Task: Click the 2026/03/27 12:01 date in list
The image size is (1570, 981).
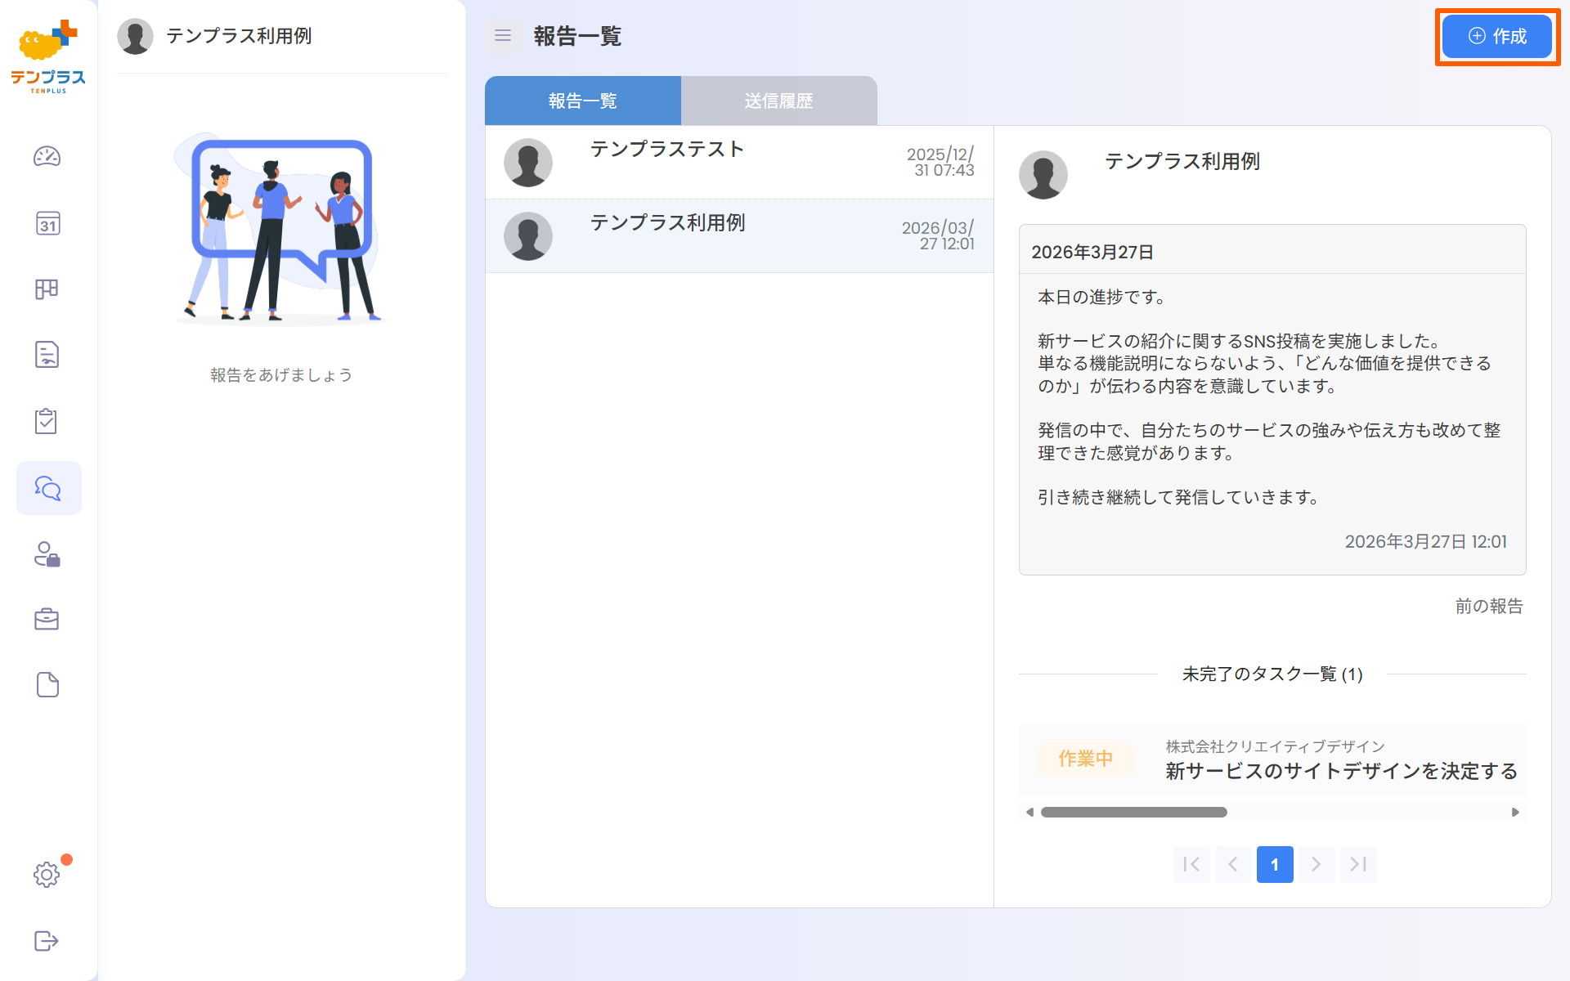Action: click(x=938, y=235)
